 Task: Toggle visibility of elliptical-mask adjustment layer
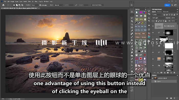(153, 33)
